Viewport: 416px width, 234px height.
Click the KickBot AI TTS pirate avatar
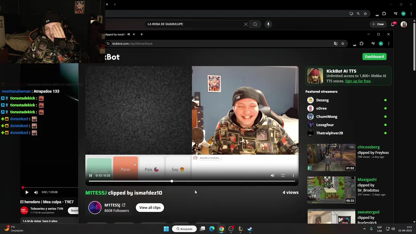click(x=315, y=76)
